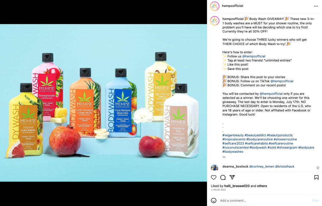Open deanna_bostock's profile avatar

pyautogui.click(x=214, y=167)
